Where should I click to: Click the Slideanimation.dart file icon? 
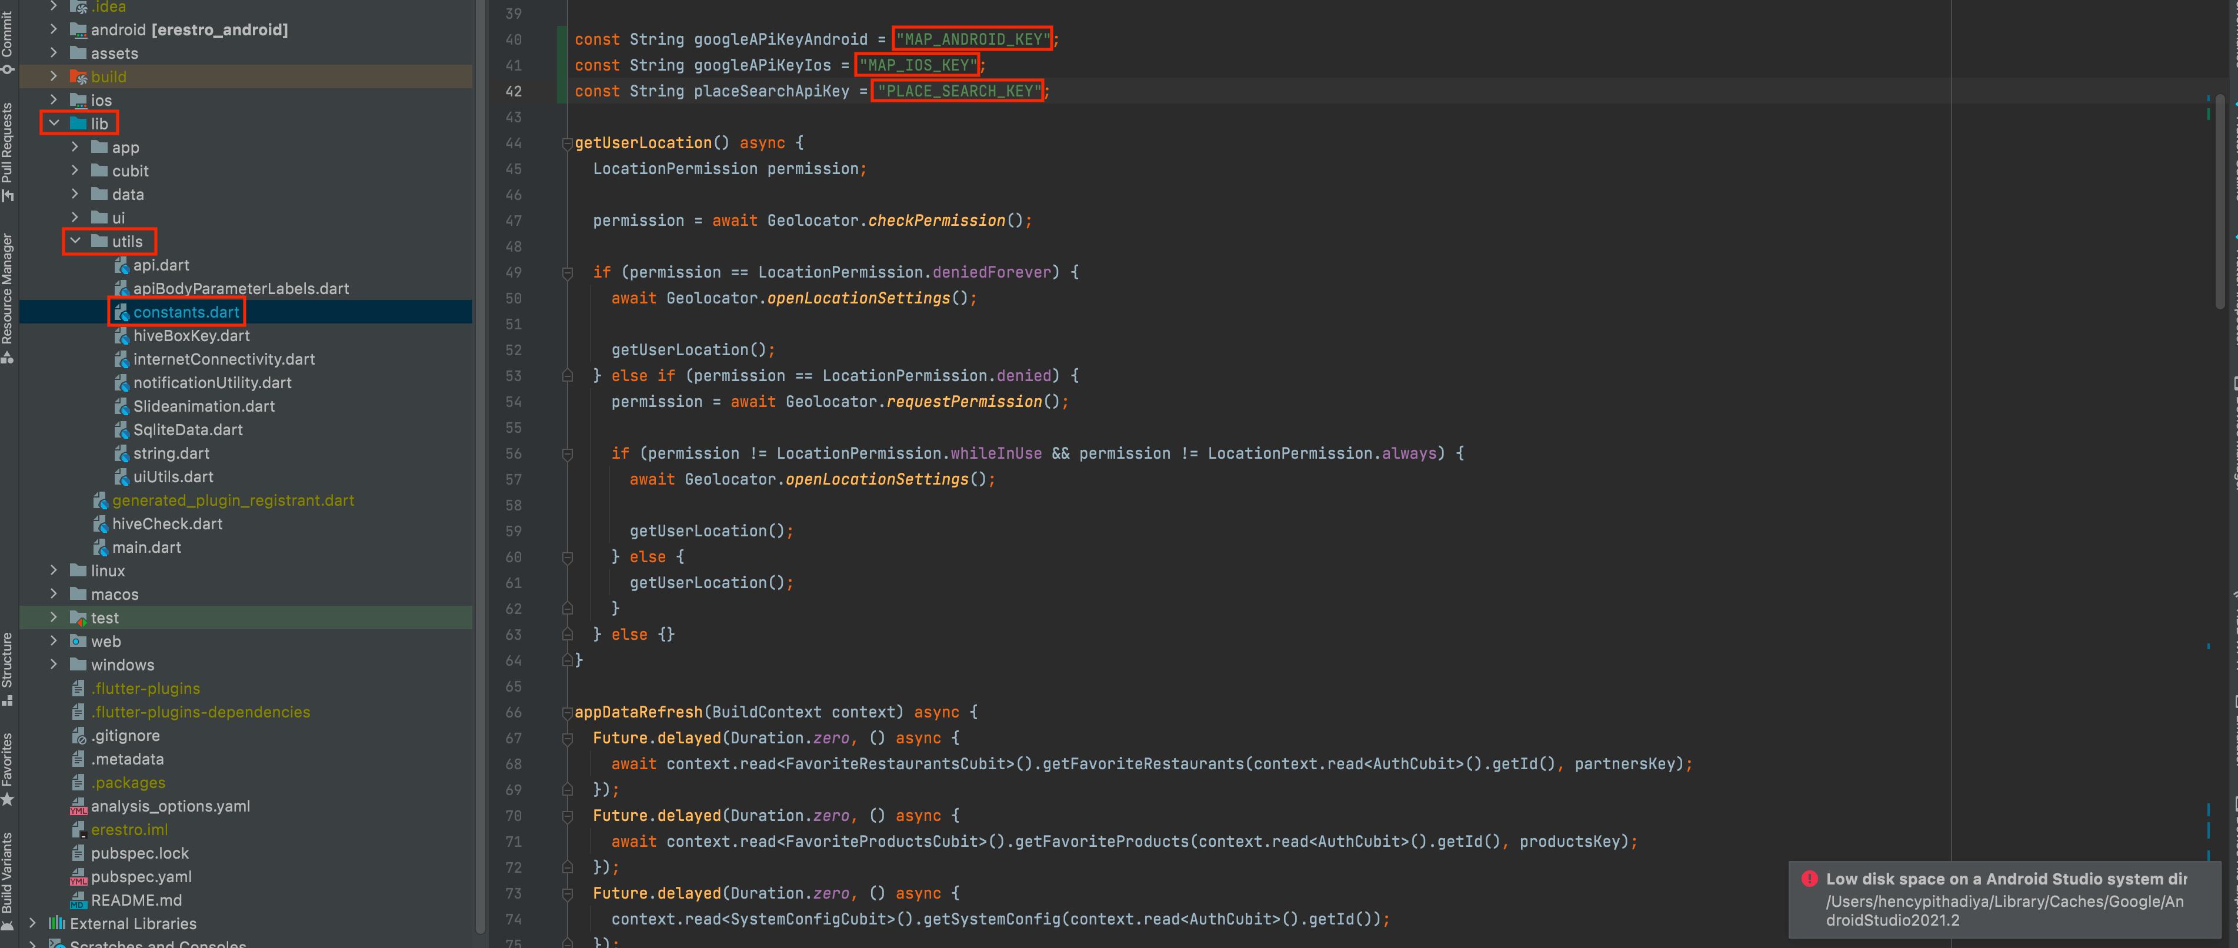[121, 406]
